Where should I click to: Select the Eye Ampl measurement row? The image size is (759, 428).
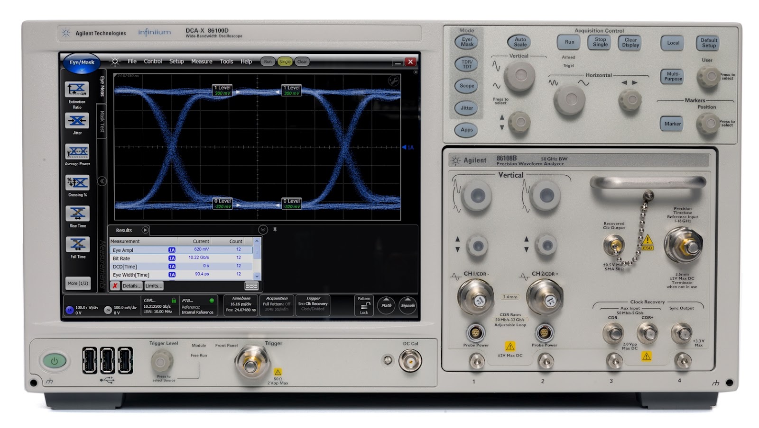182,250
